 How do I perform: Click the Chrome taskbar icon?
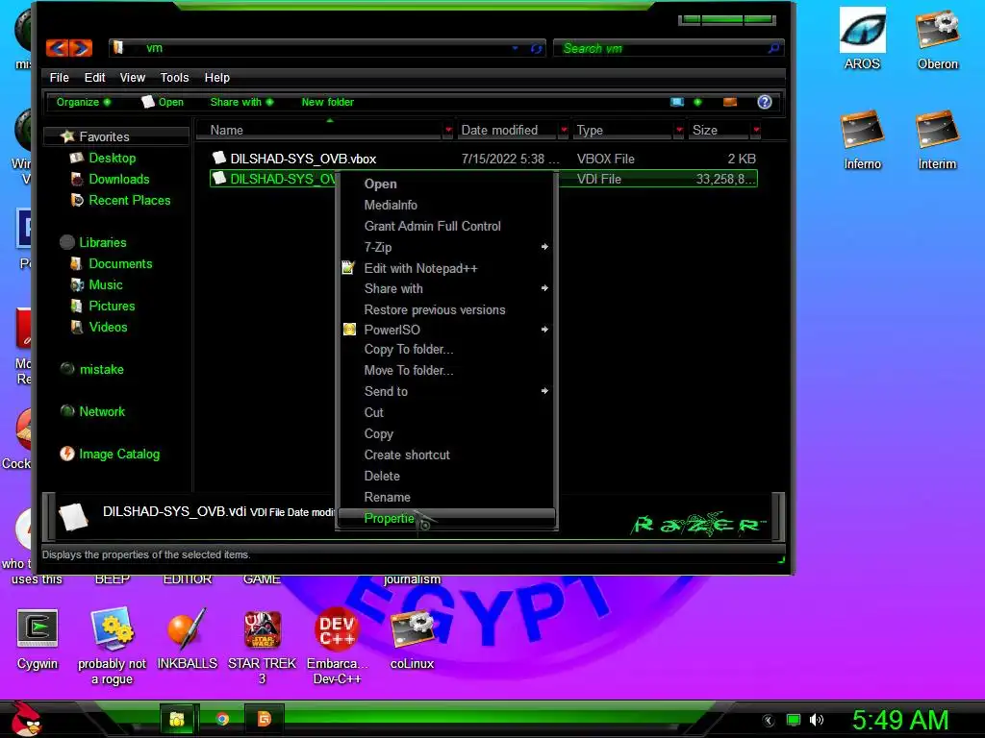pos(222,719)
